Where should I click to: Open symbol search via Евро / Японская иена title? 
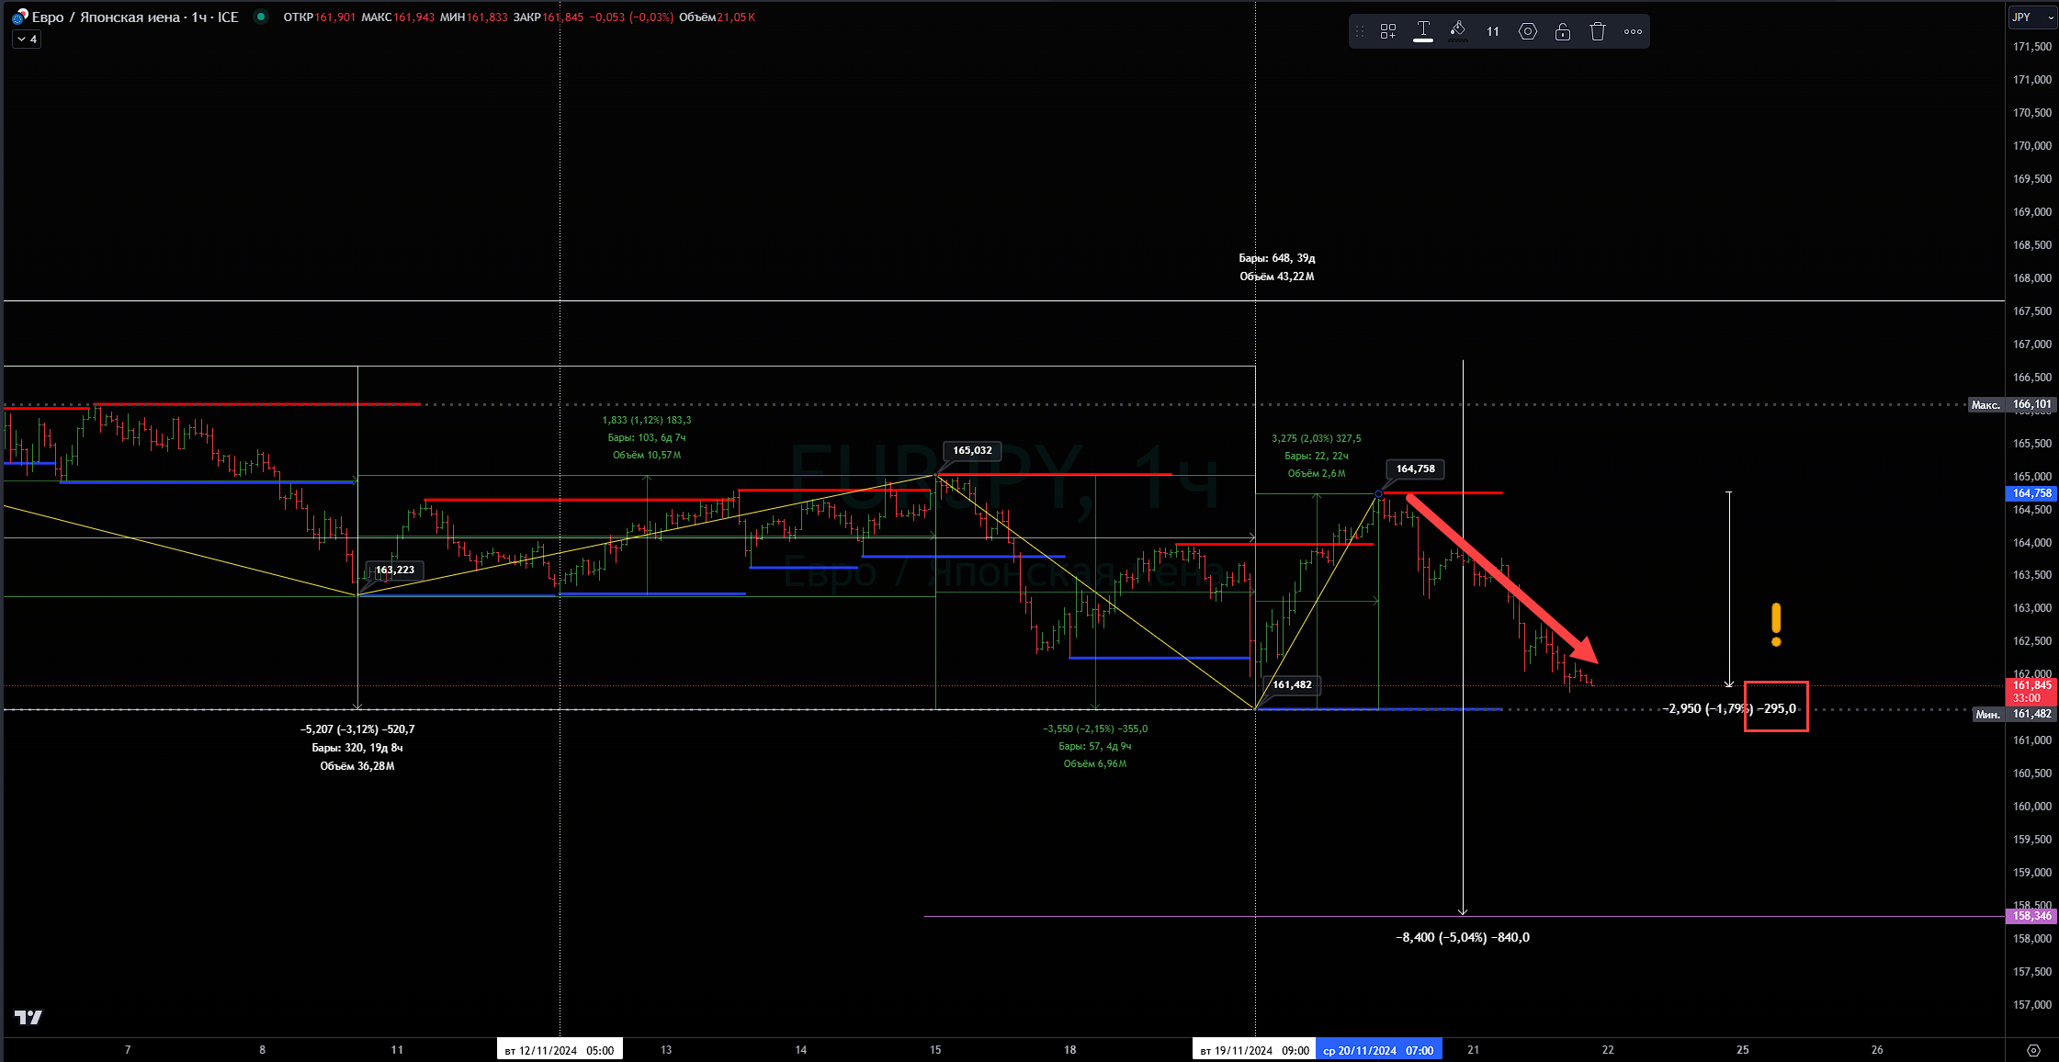[135, 17]
